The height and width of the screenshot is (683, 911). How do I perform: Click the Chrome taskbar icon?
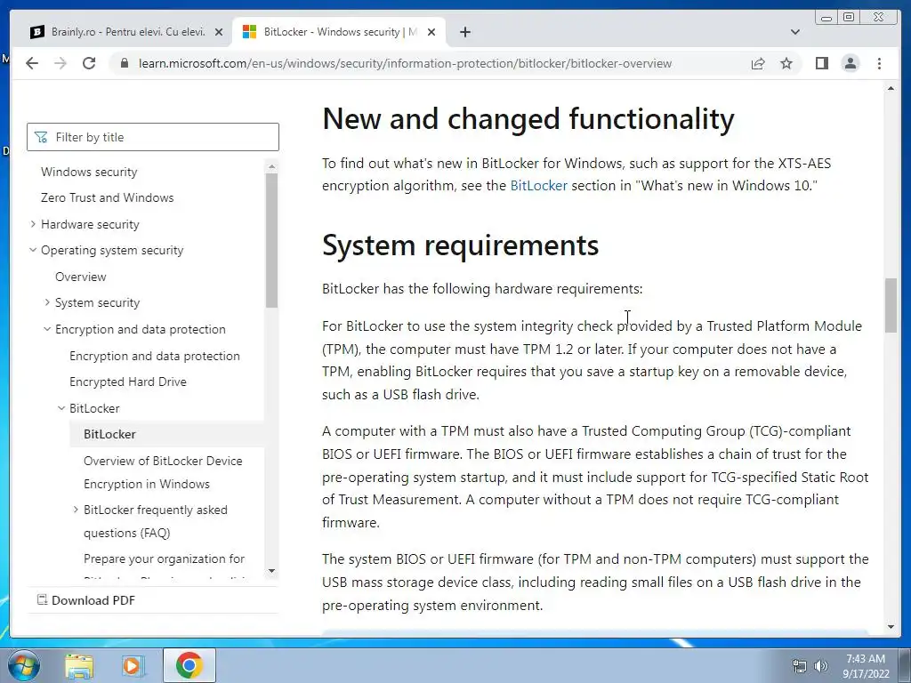[189, 665]
